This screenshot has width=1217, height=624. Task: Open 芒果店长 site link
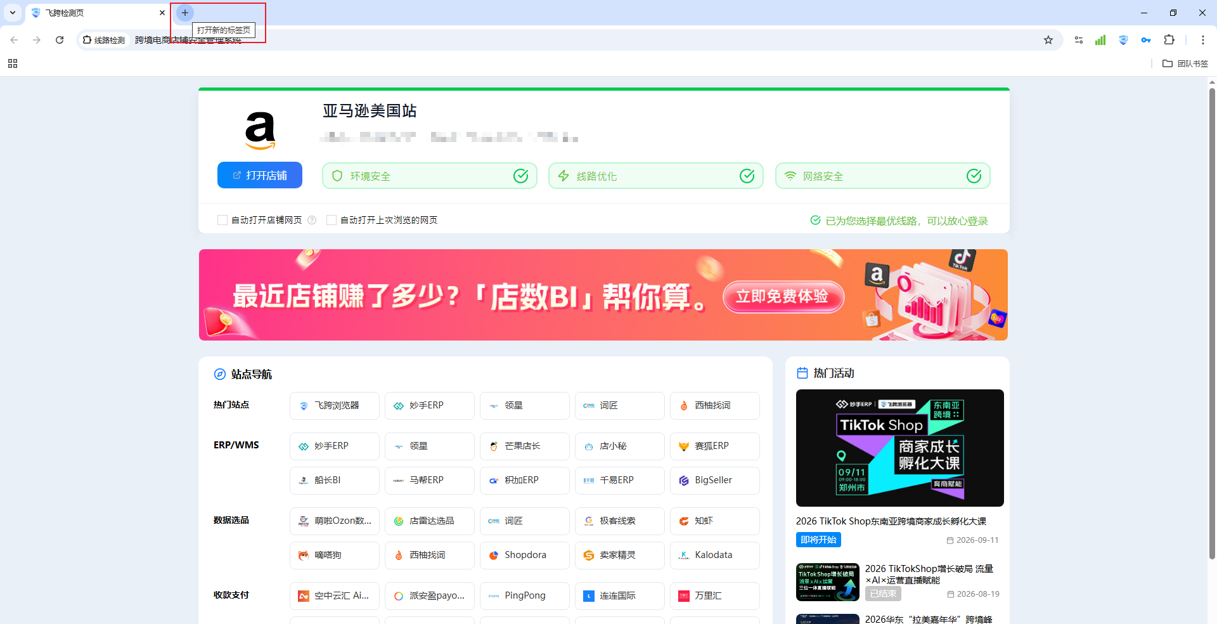coord(525,446)
